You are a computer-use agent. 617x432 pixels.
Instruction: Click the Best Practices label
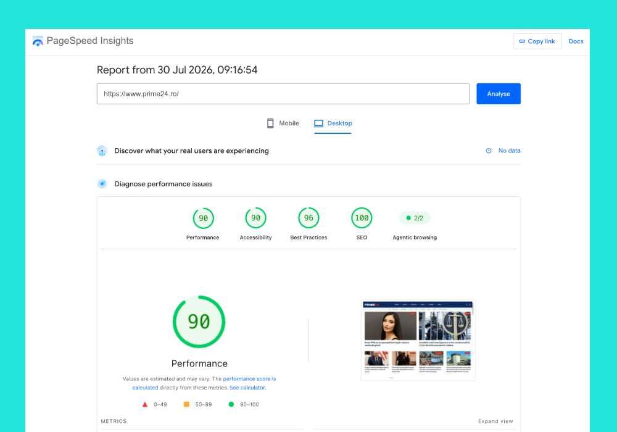[308, 238]
